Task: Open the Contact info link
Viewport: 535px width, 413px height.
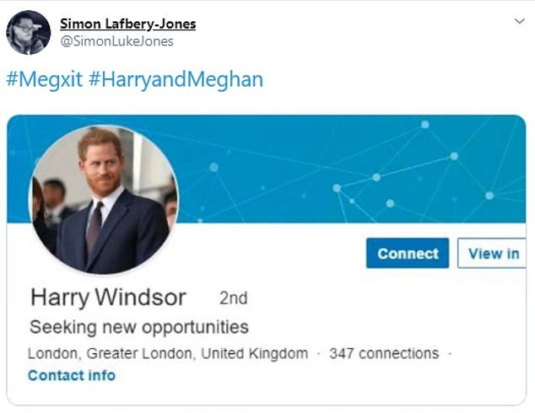Action: [72, 375]
